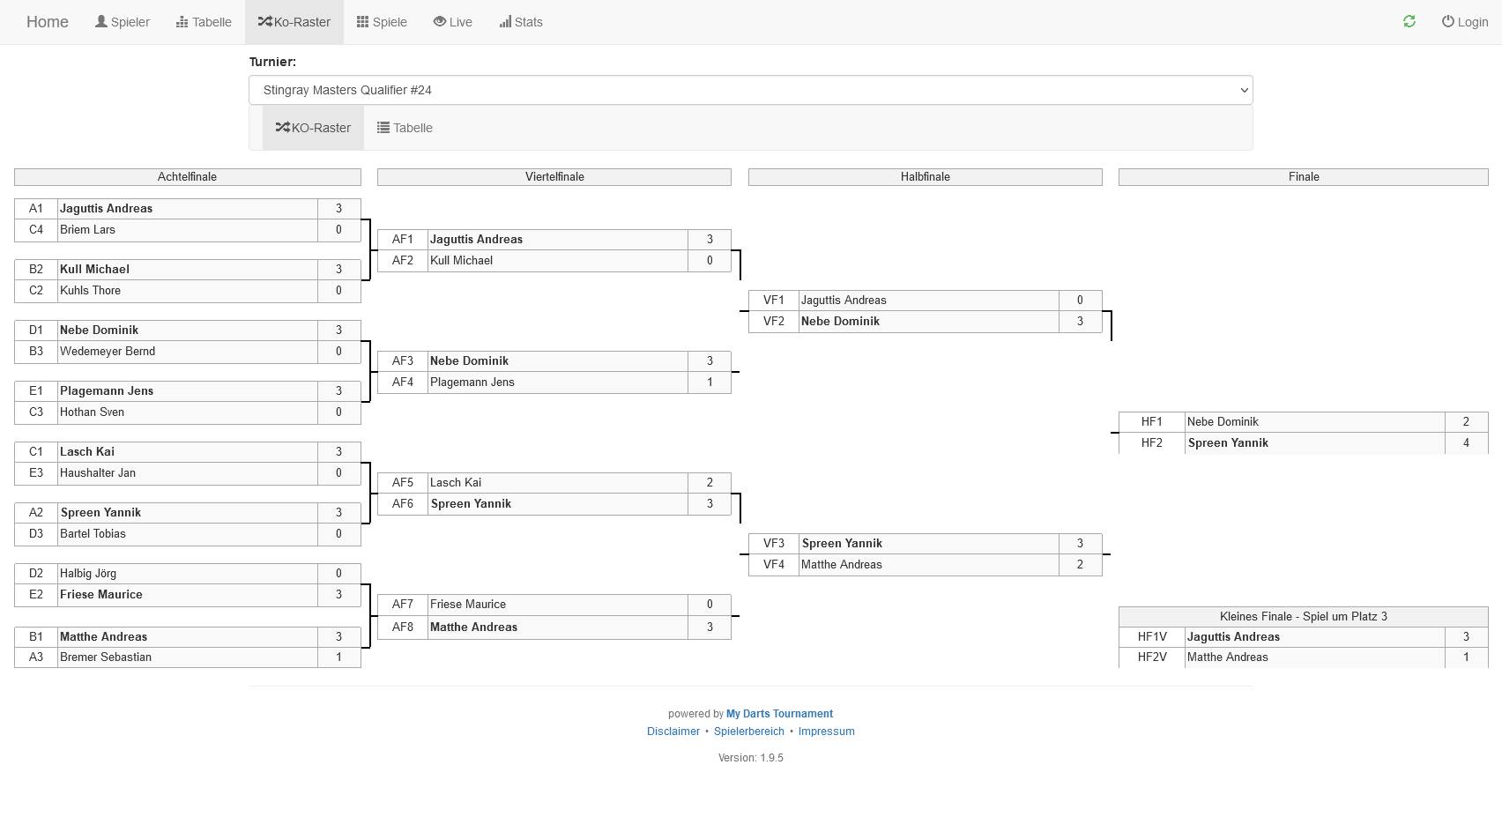Select the KO-Raster sub-tab
Image resolution: width=1502 pixels, height=817 pixels.
pyautogui.click(x=313, y=128)
